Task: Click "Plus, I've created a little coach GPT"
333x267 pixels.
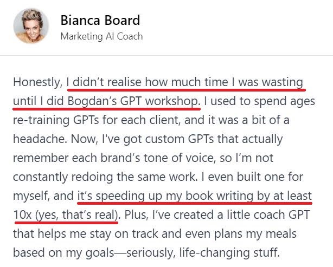Action: point(218,214)
